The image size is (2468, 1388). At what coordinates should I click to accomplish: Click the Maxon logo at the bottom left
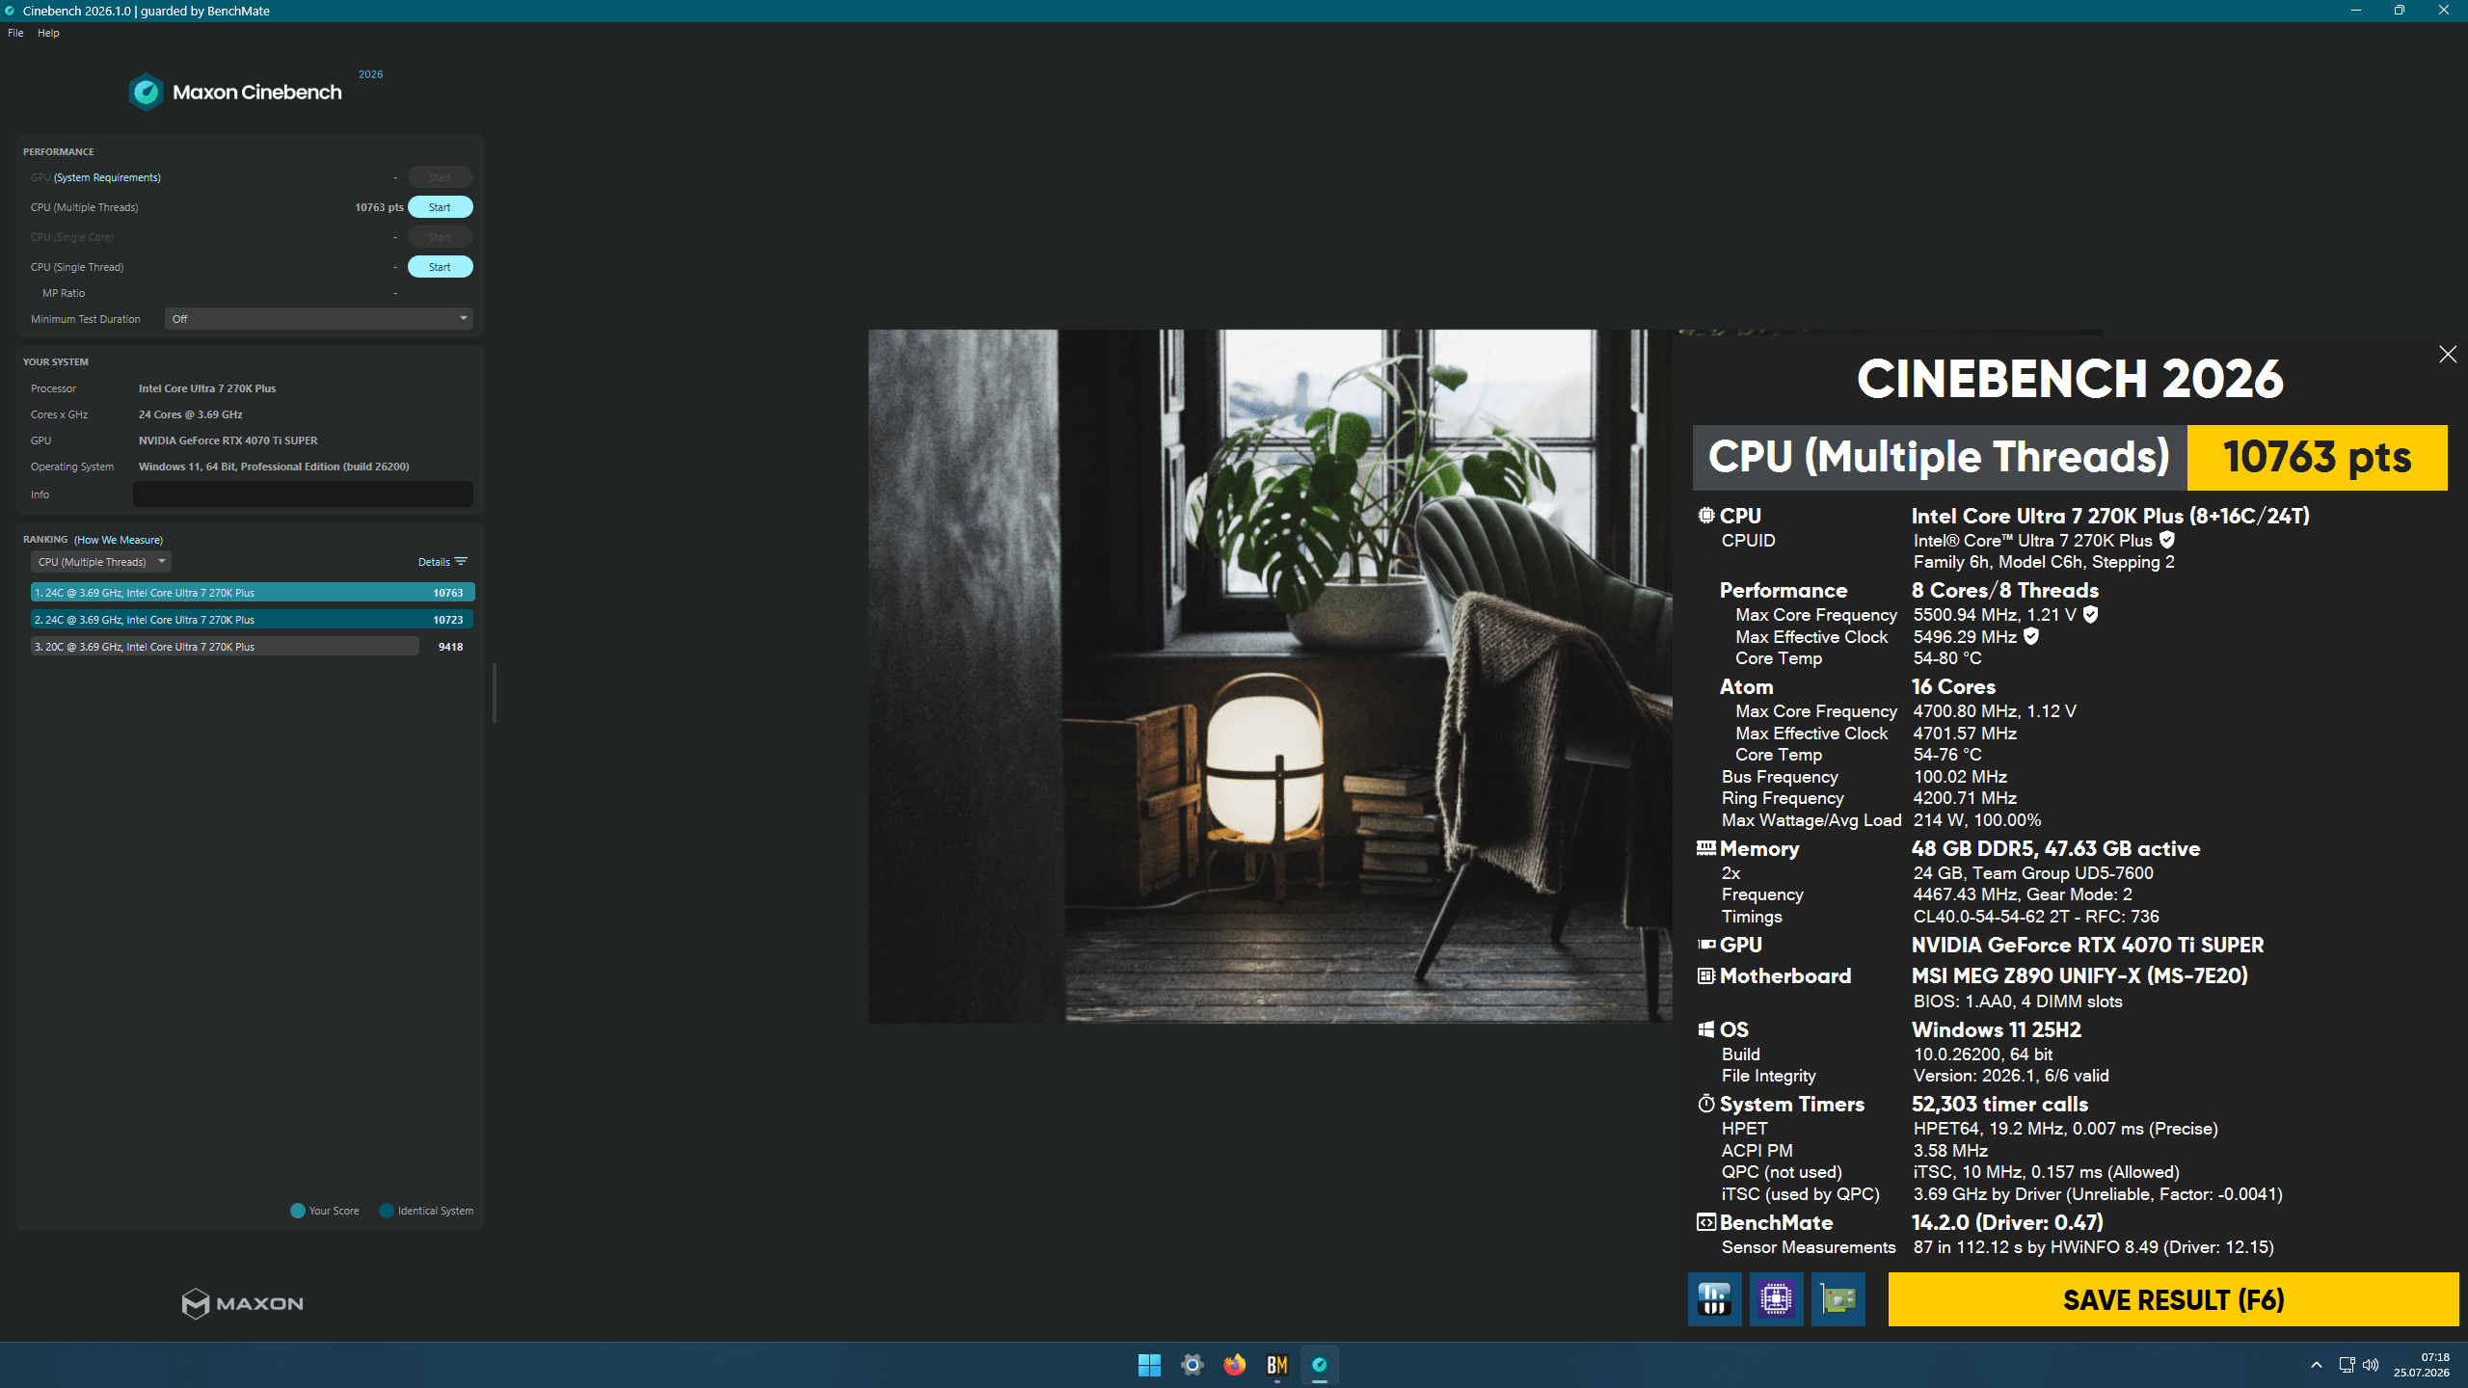243,1303
